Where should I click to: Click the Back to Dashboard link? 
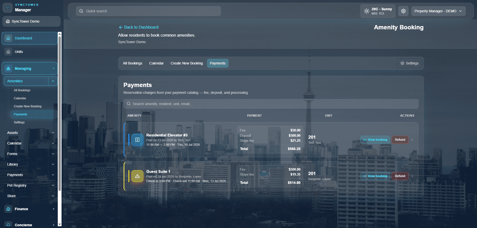pos(139,27)
